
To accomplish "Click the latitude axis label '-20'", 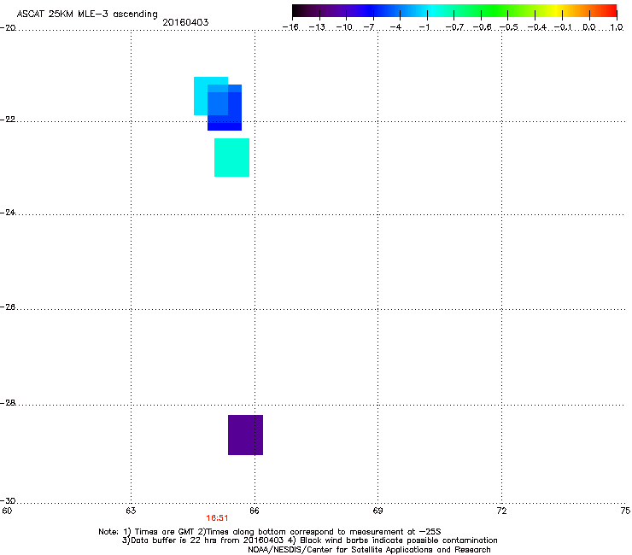I will pyautogui.click(x=8, y=28).
